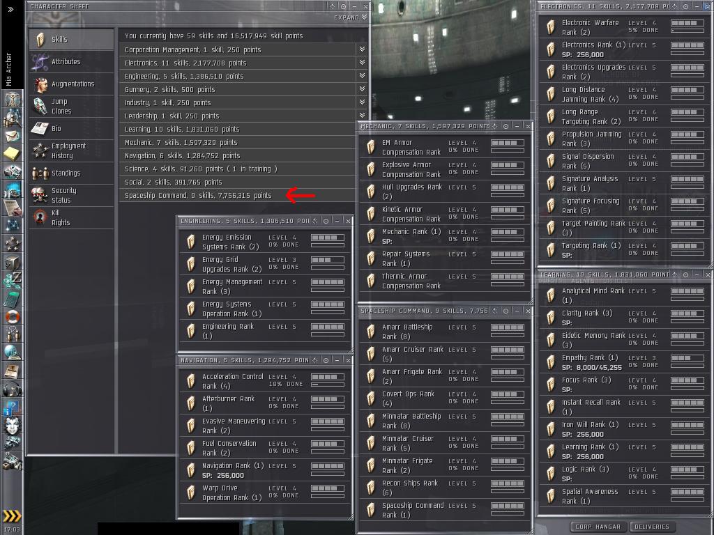714x535 pixels.
Task: Open the yellow notepad icon in sidebar
Action: 13,153
